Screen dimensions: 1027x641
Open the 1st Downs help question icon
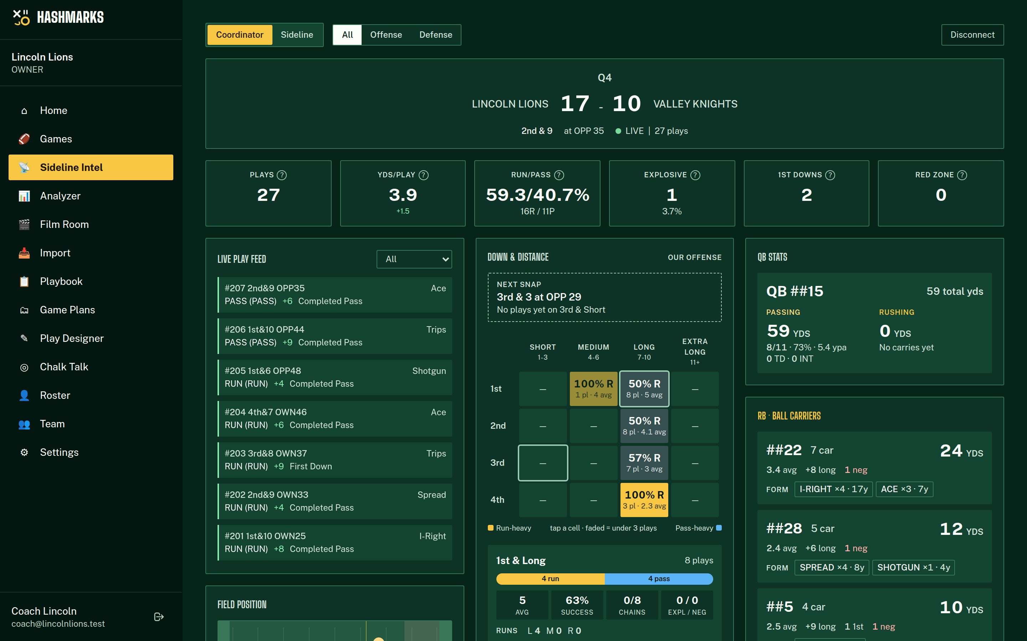click(830, 175)
